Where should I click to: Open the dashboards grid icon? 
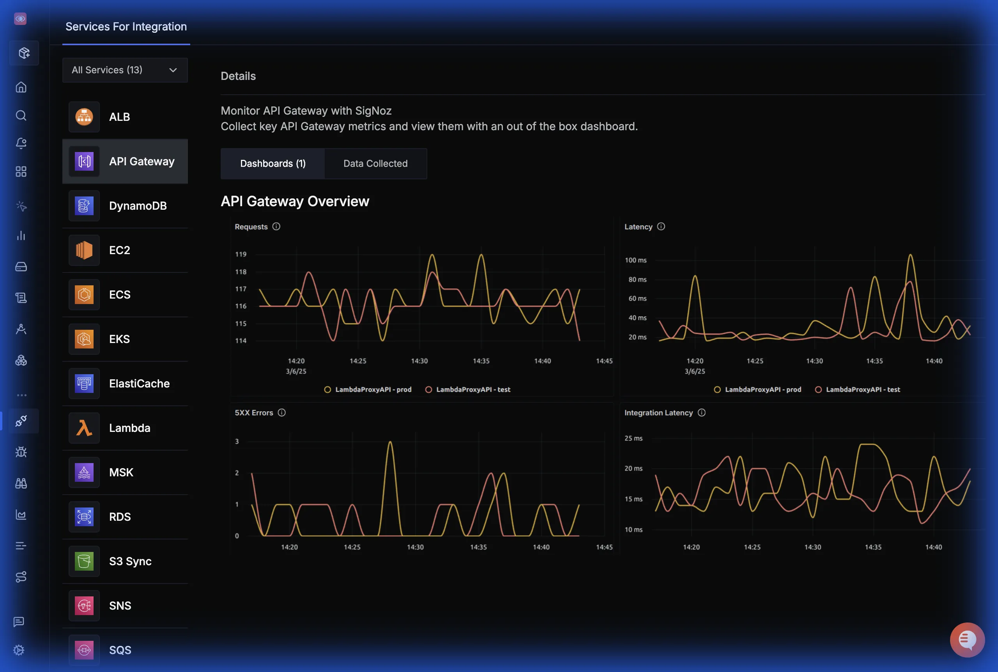(21, 172)
